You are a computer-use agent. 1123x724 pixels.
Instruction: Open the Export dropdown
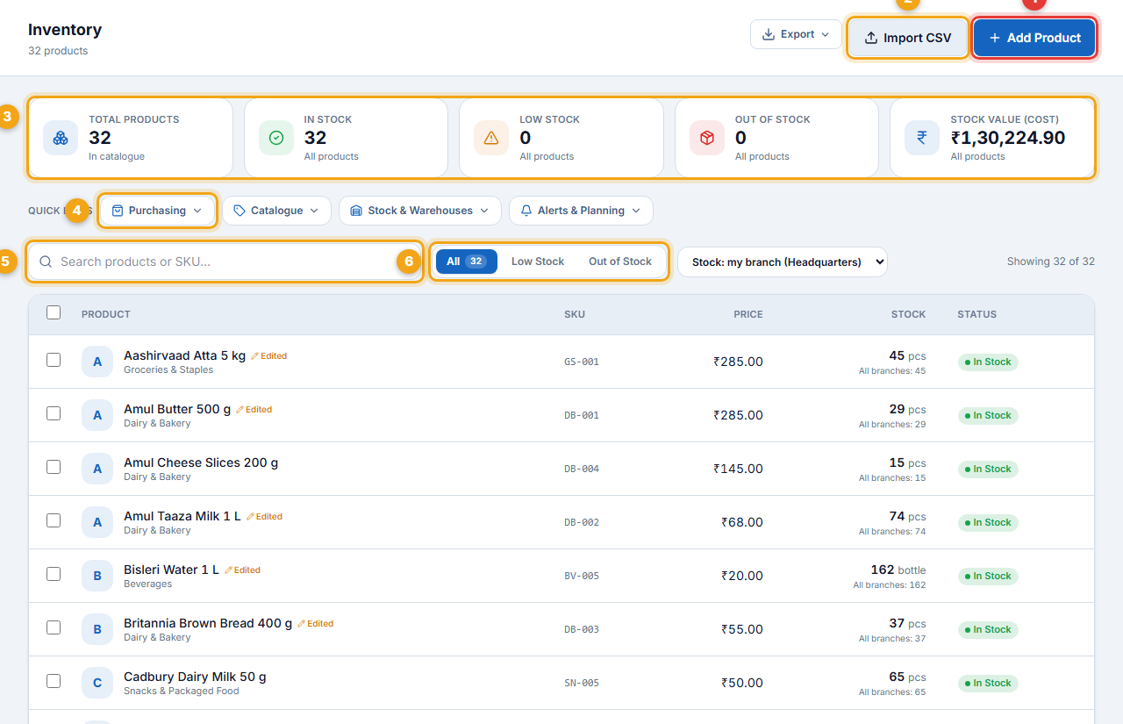[x=796, y=34]
